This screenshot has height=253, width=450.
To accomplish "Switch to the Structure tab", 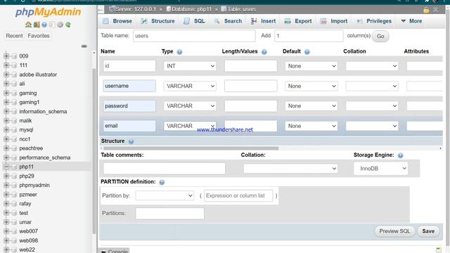I will (x=157, y=21).
